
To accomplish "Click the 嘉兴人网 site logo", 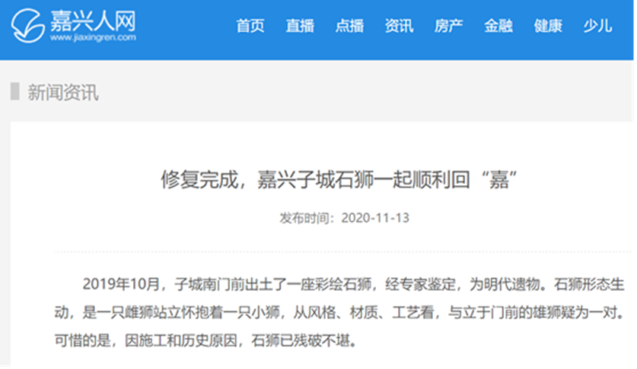I will 74,26.
